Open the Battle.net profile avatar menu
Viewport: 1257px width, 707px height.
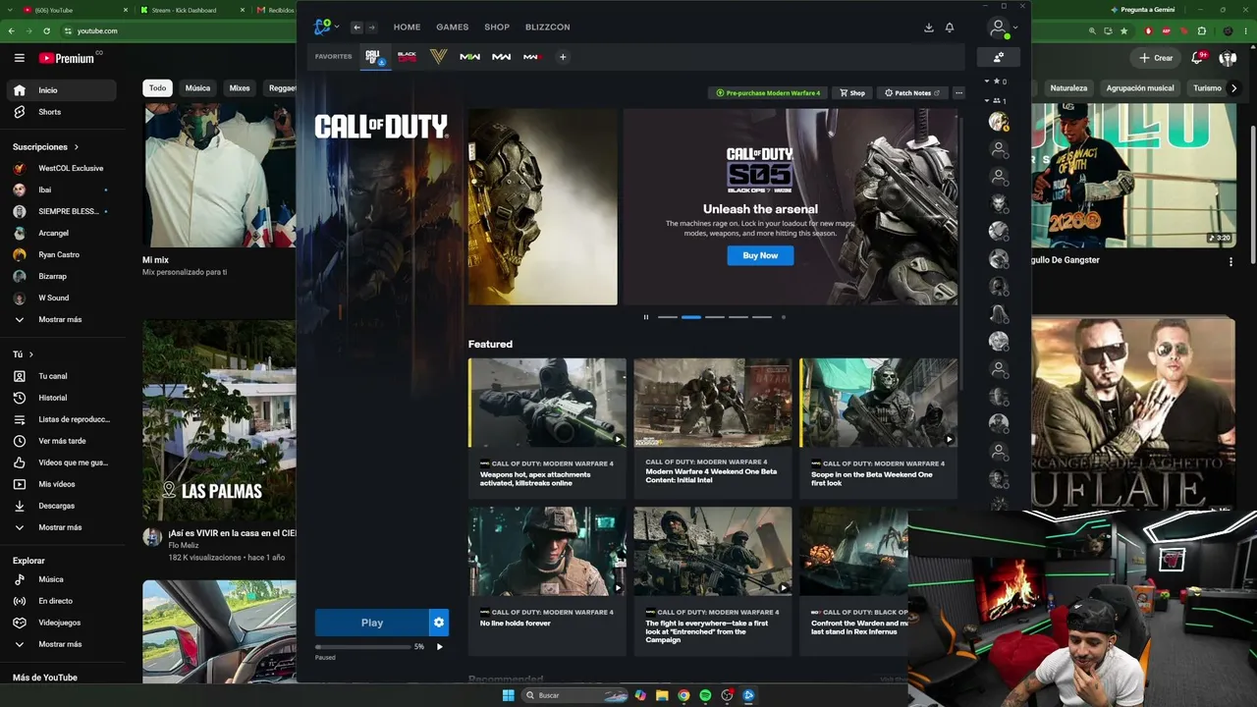1000,28
